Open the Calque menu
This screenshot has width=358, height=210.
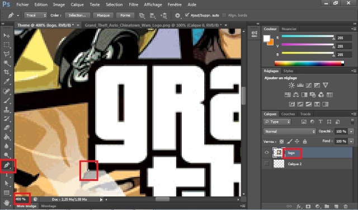77,4
